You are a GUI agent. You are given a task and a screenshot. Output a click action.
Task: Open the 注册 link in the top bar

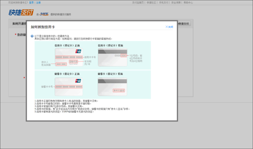pos(38,3)
